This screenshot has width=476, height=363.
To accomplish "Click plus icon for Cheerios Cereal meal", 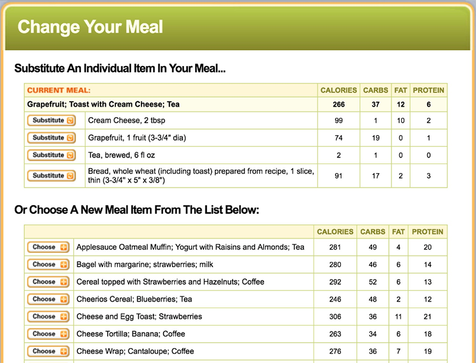I will click(x=64, y=299).
